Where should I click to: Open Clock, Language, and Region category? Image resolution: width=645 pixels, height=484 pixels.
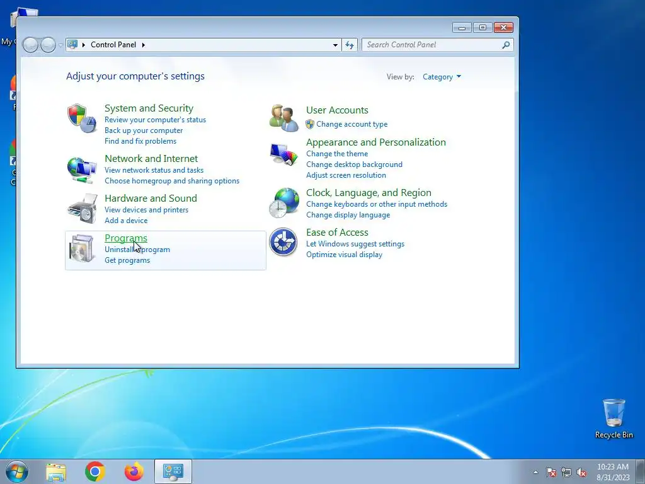368,193
